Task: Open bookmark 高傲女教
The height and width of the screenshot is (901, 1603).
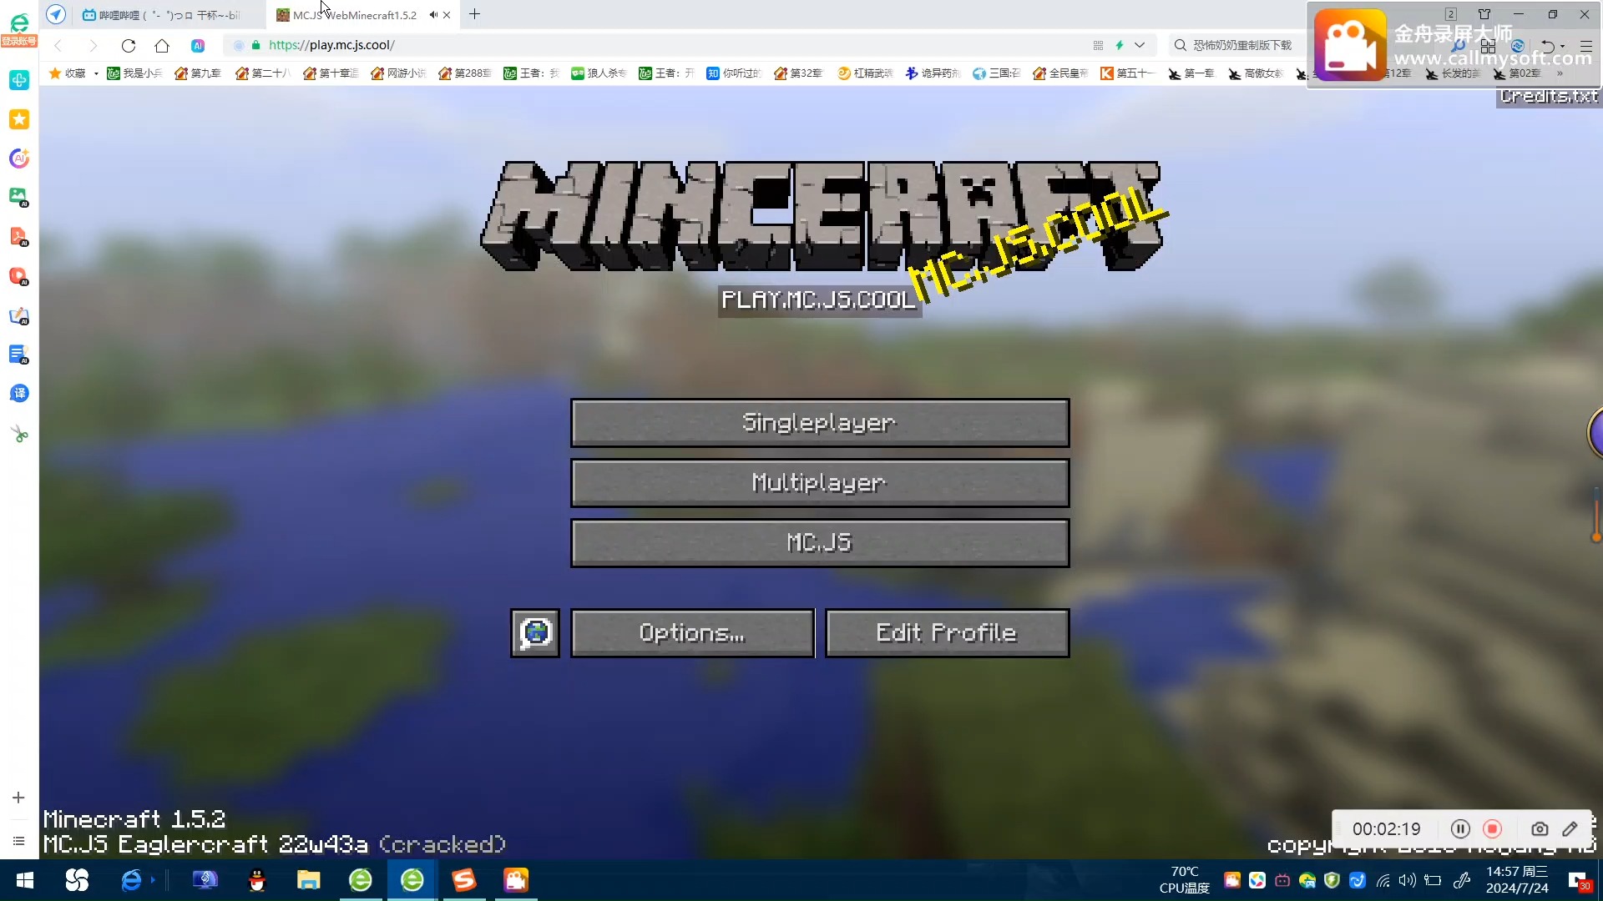Action: 1256,73
